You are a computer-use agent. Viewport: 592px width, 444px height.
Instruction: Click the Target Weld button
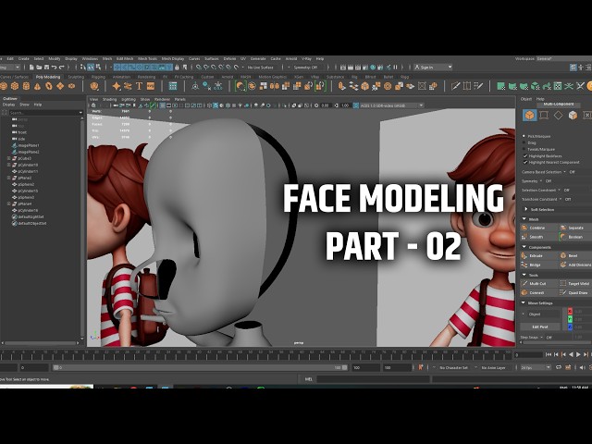point(575,283)
